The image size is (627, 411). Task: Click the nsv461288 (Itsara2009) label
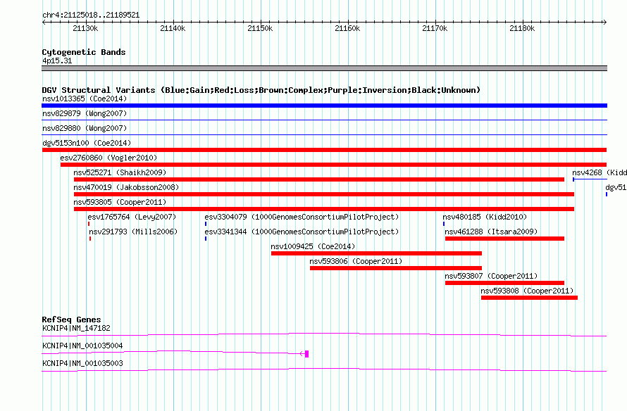point(492,232)
